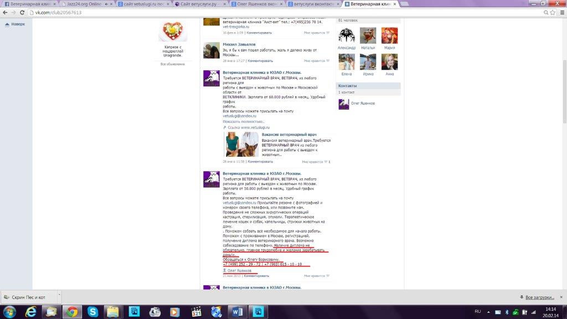The width and height of the screenshot is (567, 319).
Task: Click the Все загрузки link
Action: tap(539, 297)
